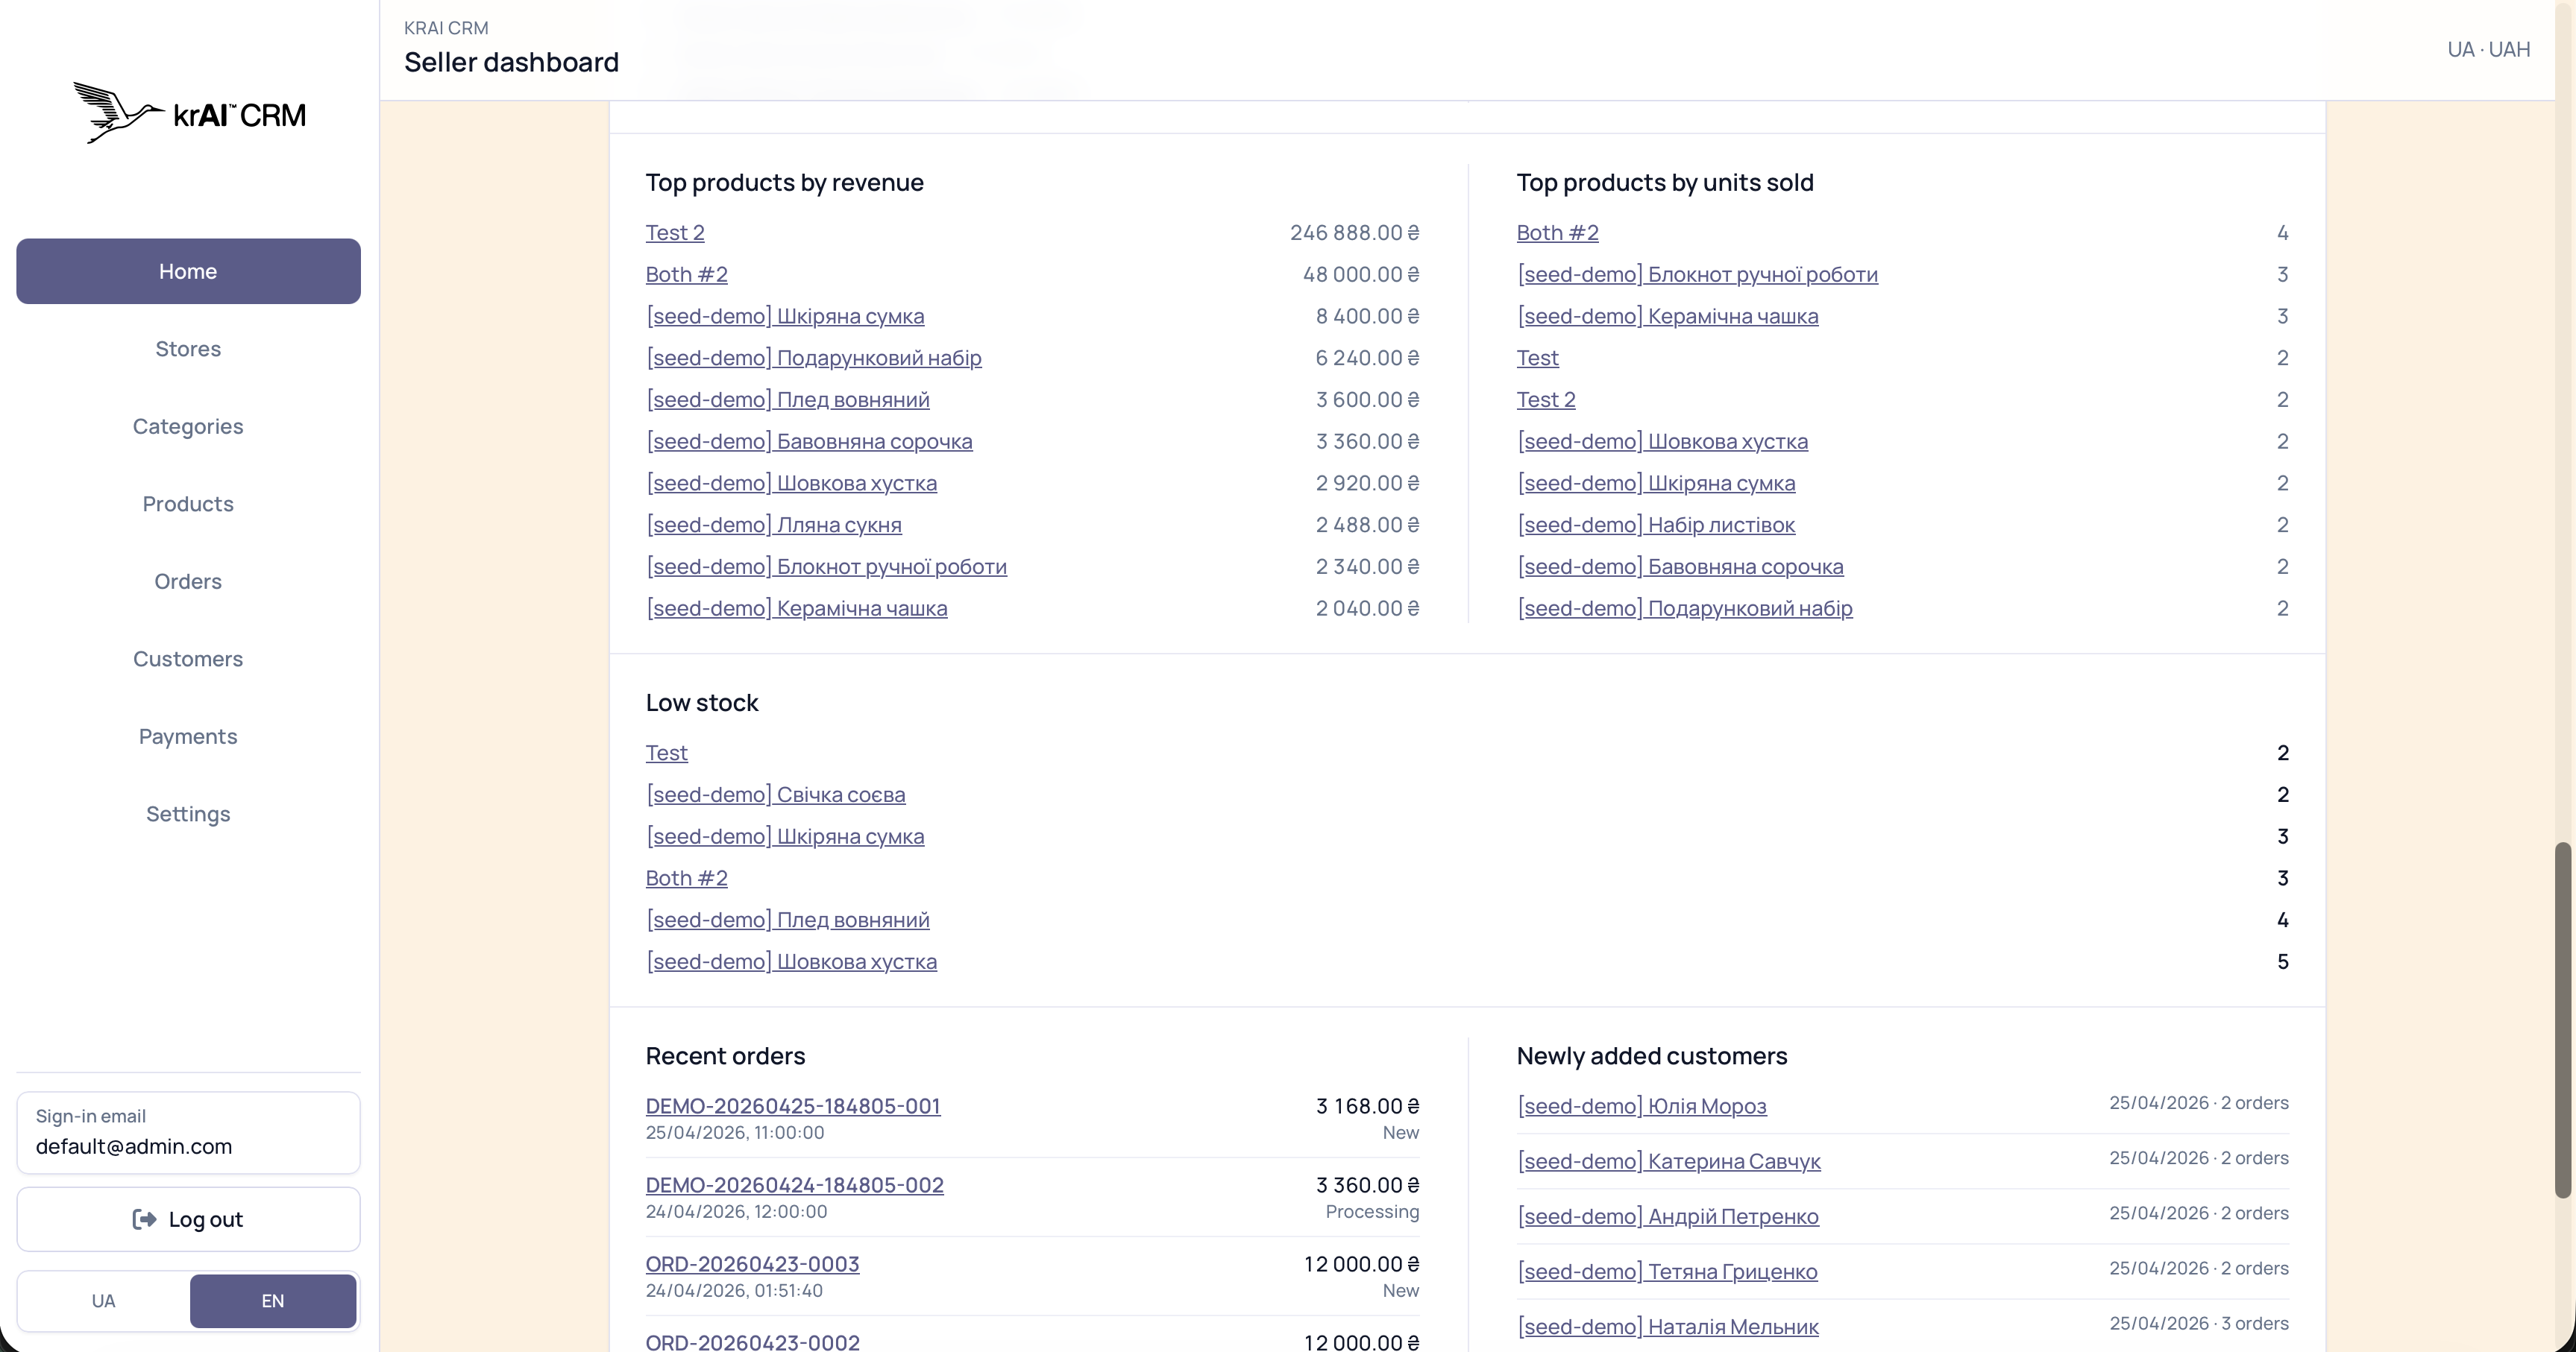The height and width of the screenshot is (1352, 2576).
Task: Go to Stores in the sidebar
Action: (x=188, y=349)
